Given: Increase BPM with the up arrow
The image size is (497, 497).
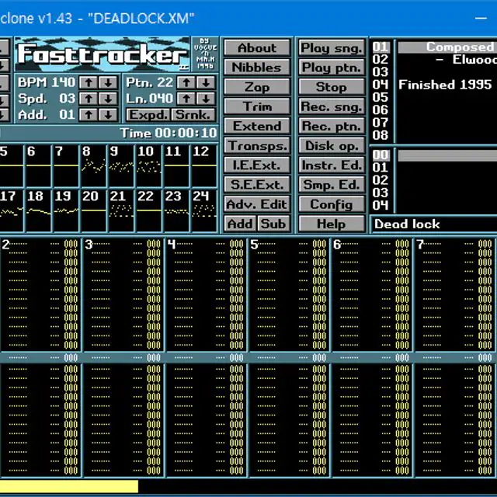Looking at the screenshot, I should [89, 83].
